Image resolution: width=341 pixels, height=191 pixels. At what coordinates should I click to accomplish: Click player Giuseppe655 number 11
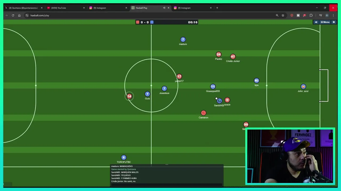coord(213,86)
